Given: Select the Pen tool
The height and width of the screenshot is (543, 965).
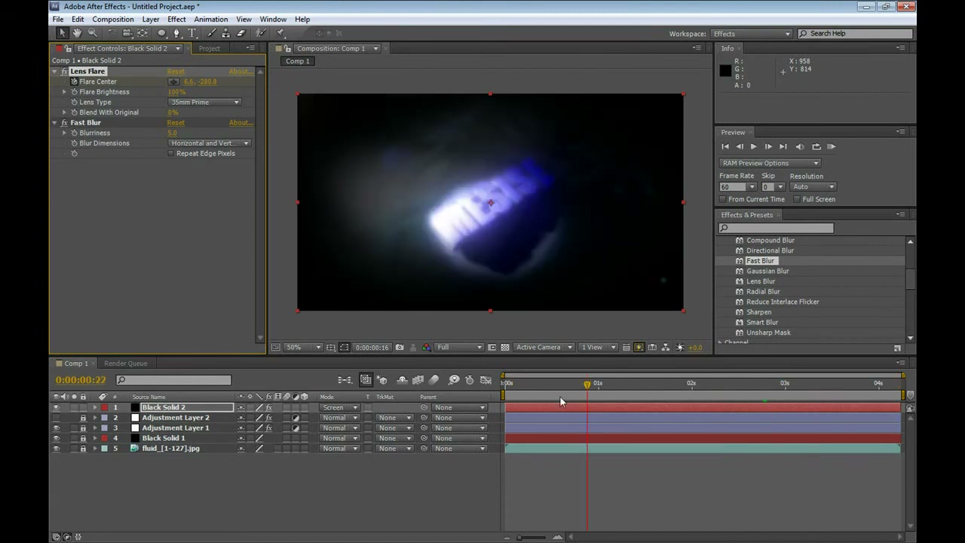Looking at the screenshot, I should (176, 33).
